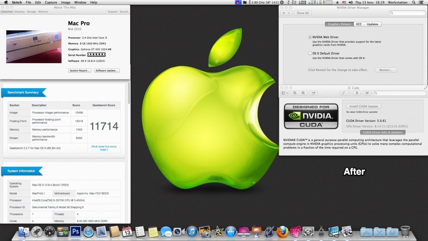The image size is (428, 241).
Task: Open the yellow Notes icon in Dock
Action: pyautogui.click(x=153, y=232)
